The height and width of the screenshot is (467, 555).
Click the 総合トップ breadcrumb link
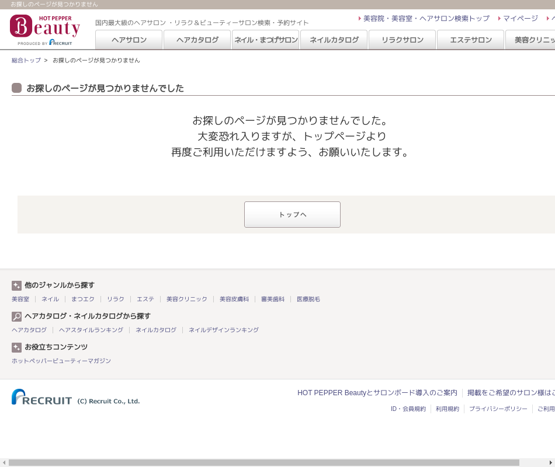tap(26, 60)
